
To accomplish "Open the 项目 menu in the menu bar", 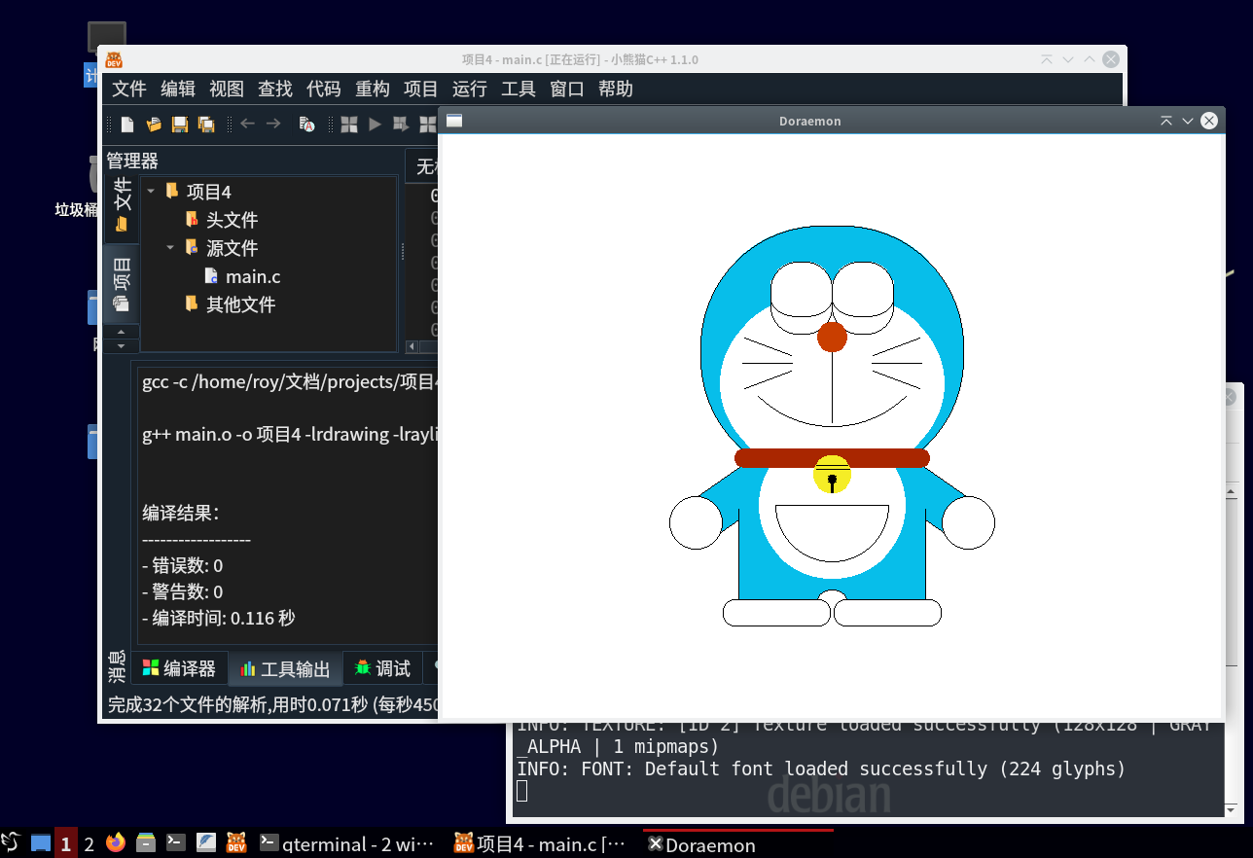I will [x=421, y=89].
